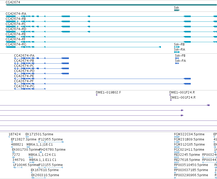This screenshot has height=179, width=217.
Task: Select the Ssk-PB blue arrow glyph
Action: click(177, 58)
